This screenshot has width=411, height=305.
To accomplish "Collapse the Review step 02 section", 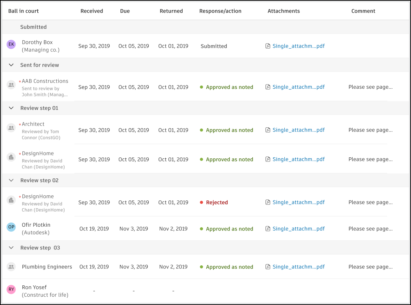I will [11, 180].
